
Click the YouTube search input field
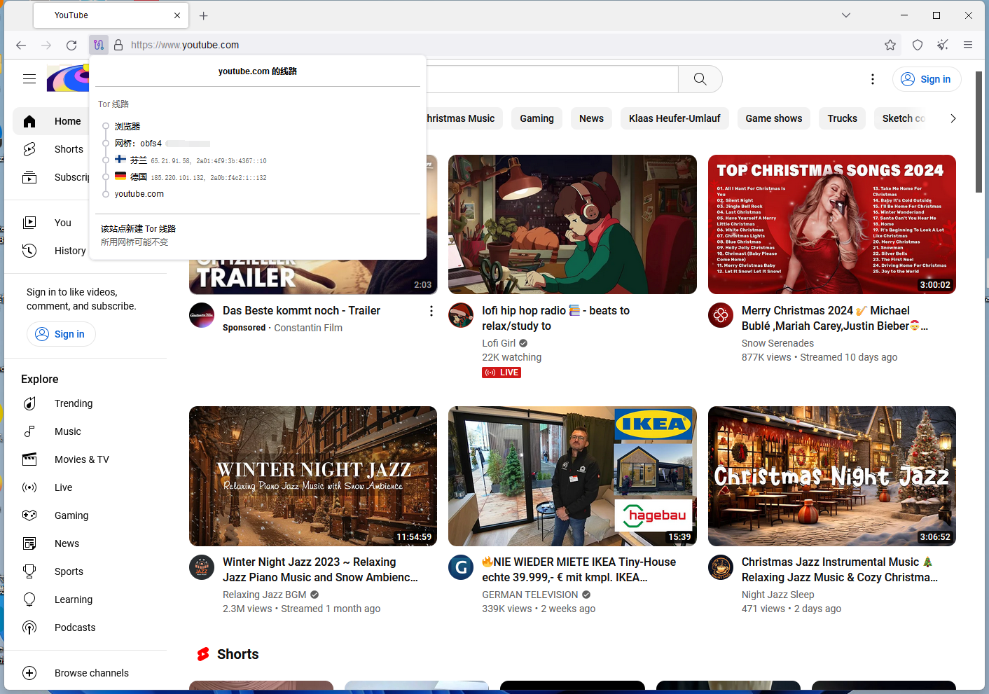[x=552, y=79]
